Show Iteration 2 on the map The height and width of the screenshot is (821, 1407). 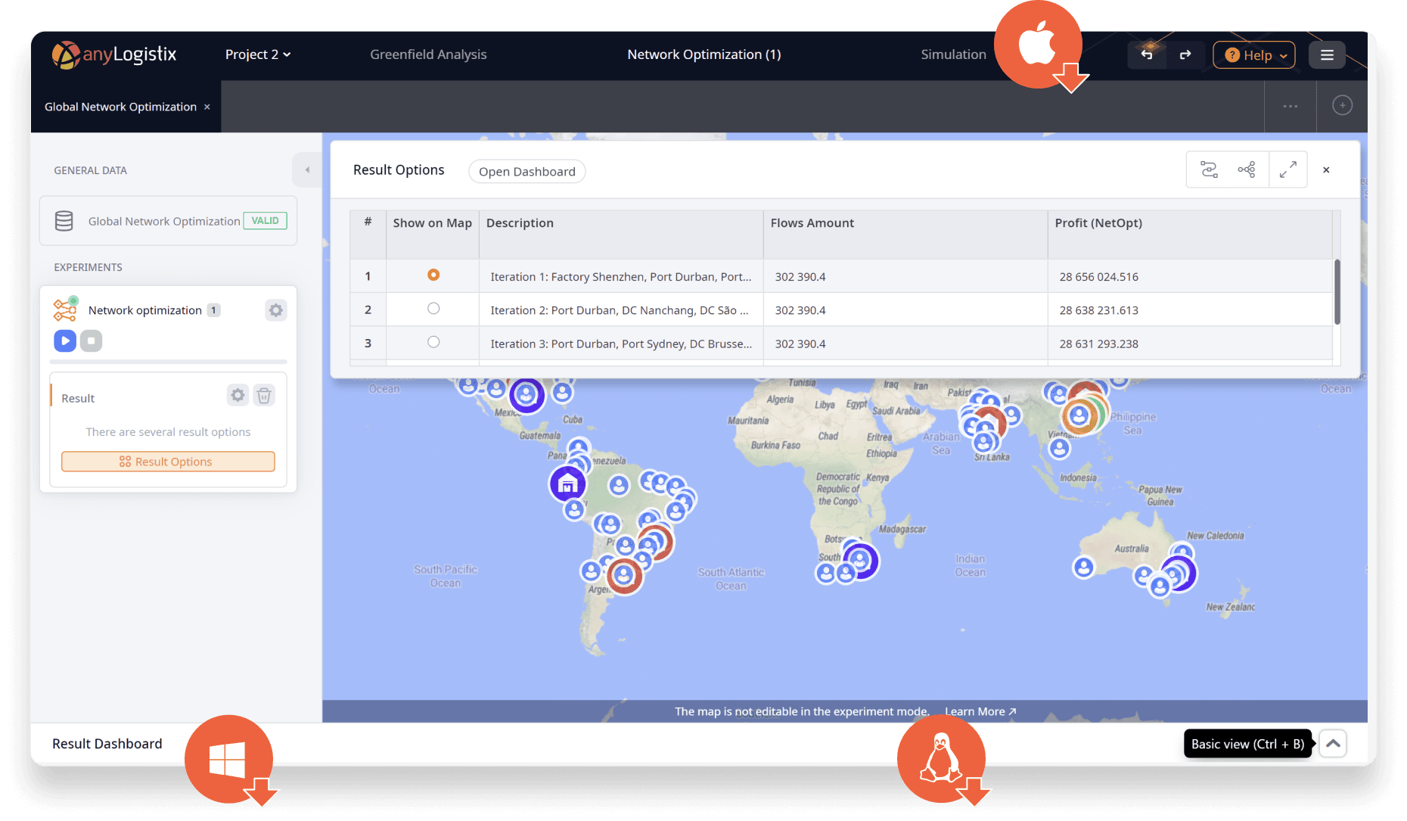[433, 308]
